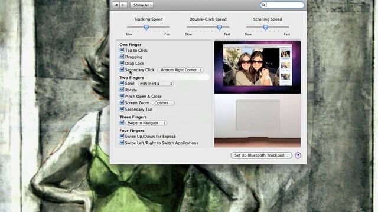Toggle the Secondary Click checkbox
Screen dimensions: 378x212
[122, 69]
